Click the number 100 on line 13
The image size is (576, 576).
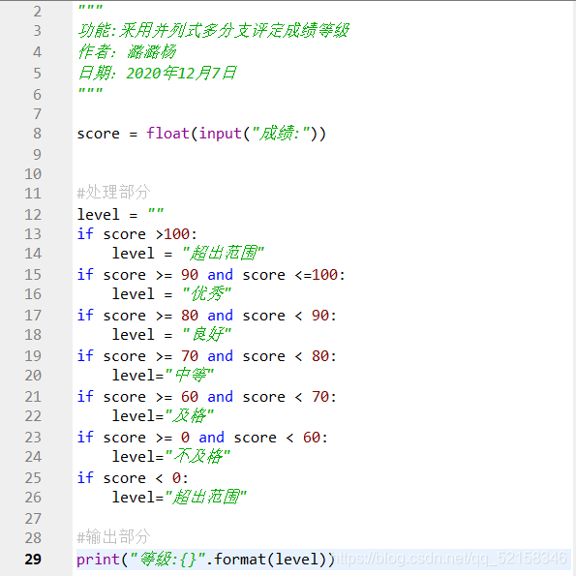coord(176,234)
